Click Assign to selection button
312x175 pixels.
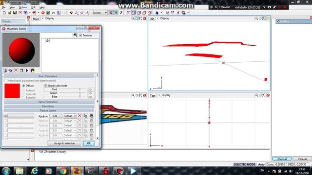64,143
